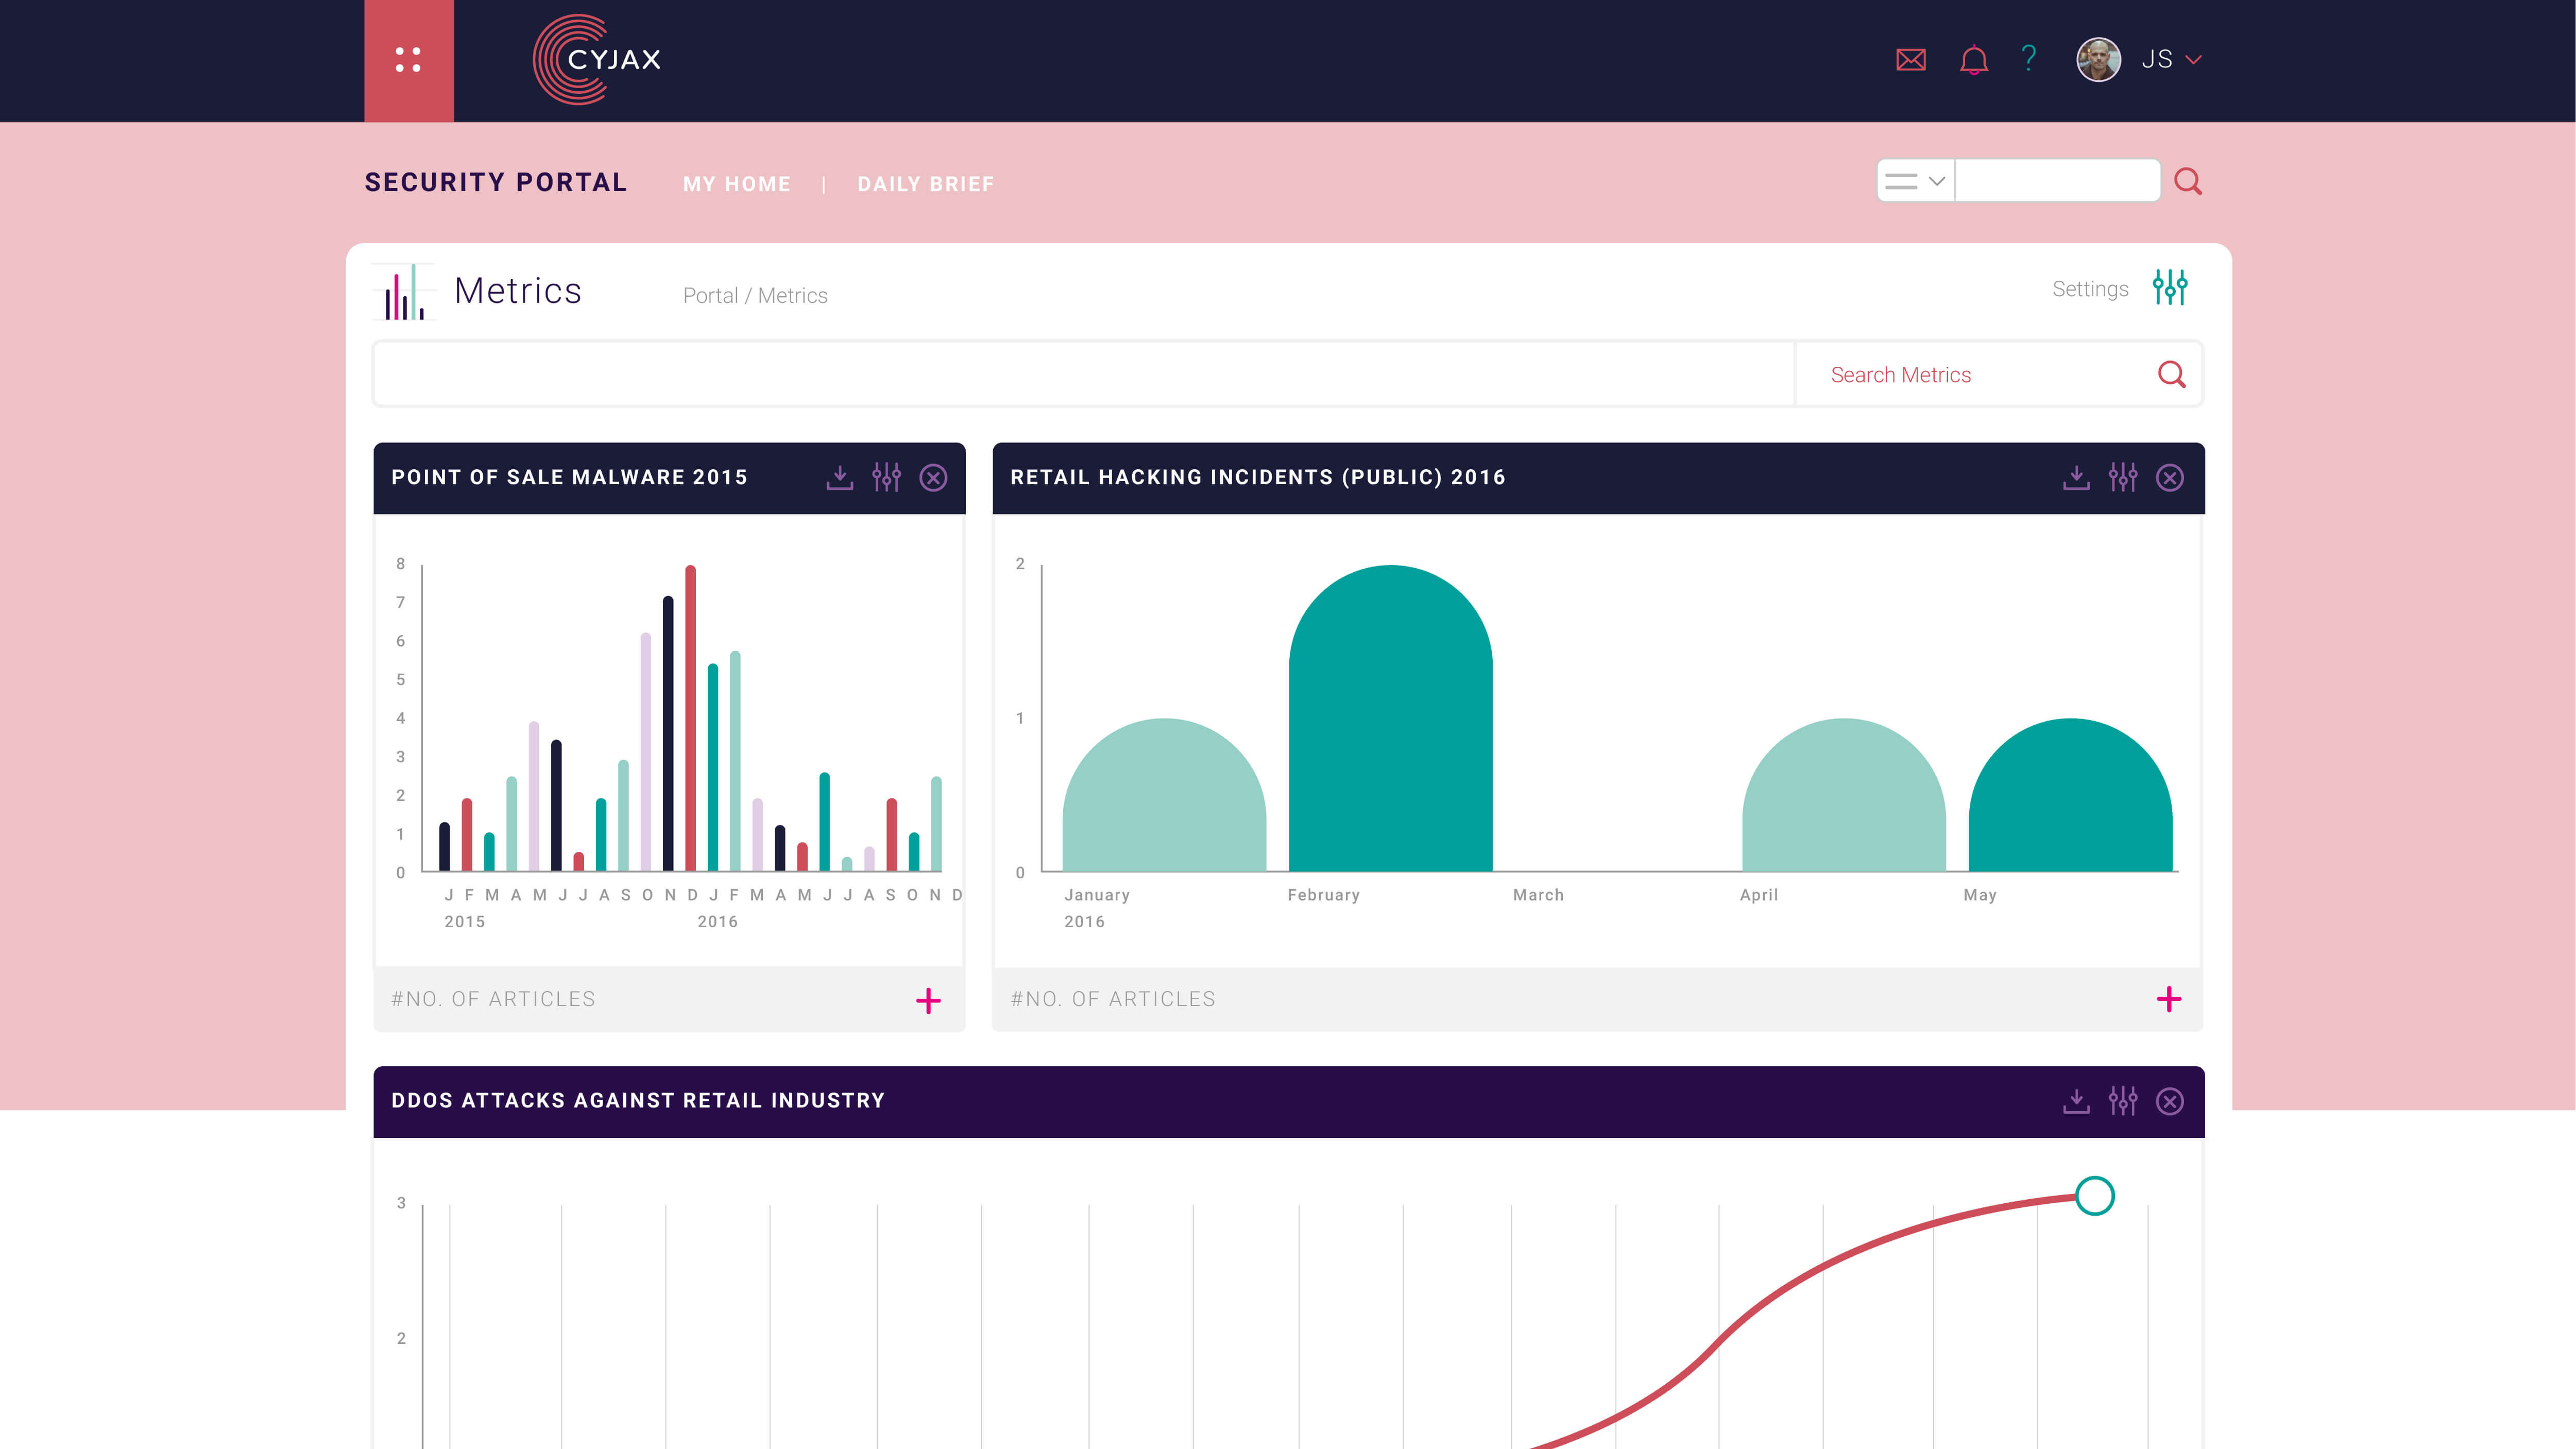2576x1449 pixels.
Task: Expand No. of Articles under Point of Sale
Action: [928, 1000]
